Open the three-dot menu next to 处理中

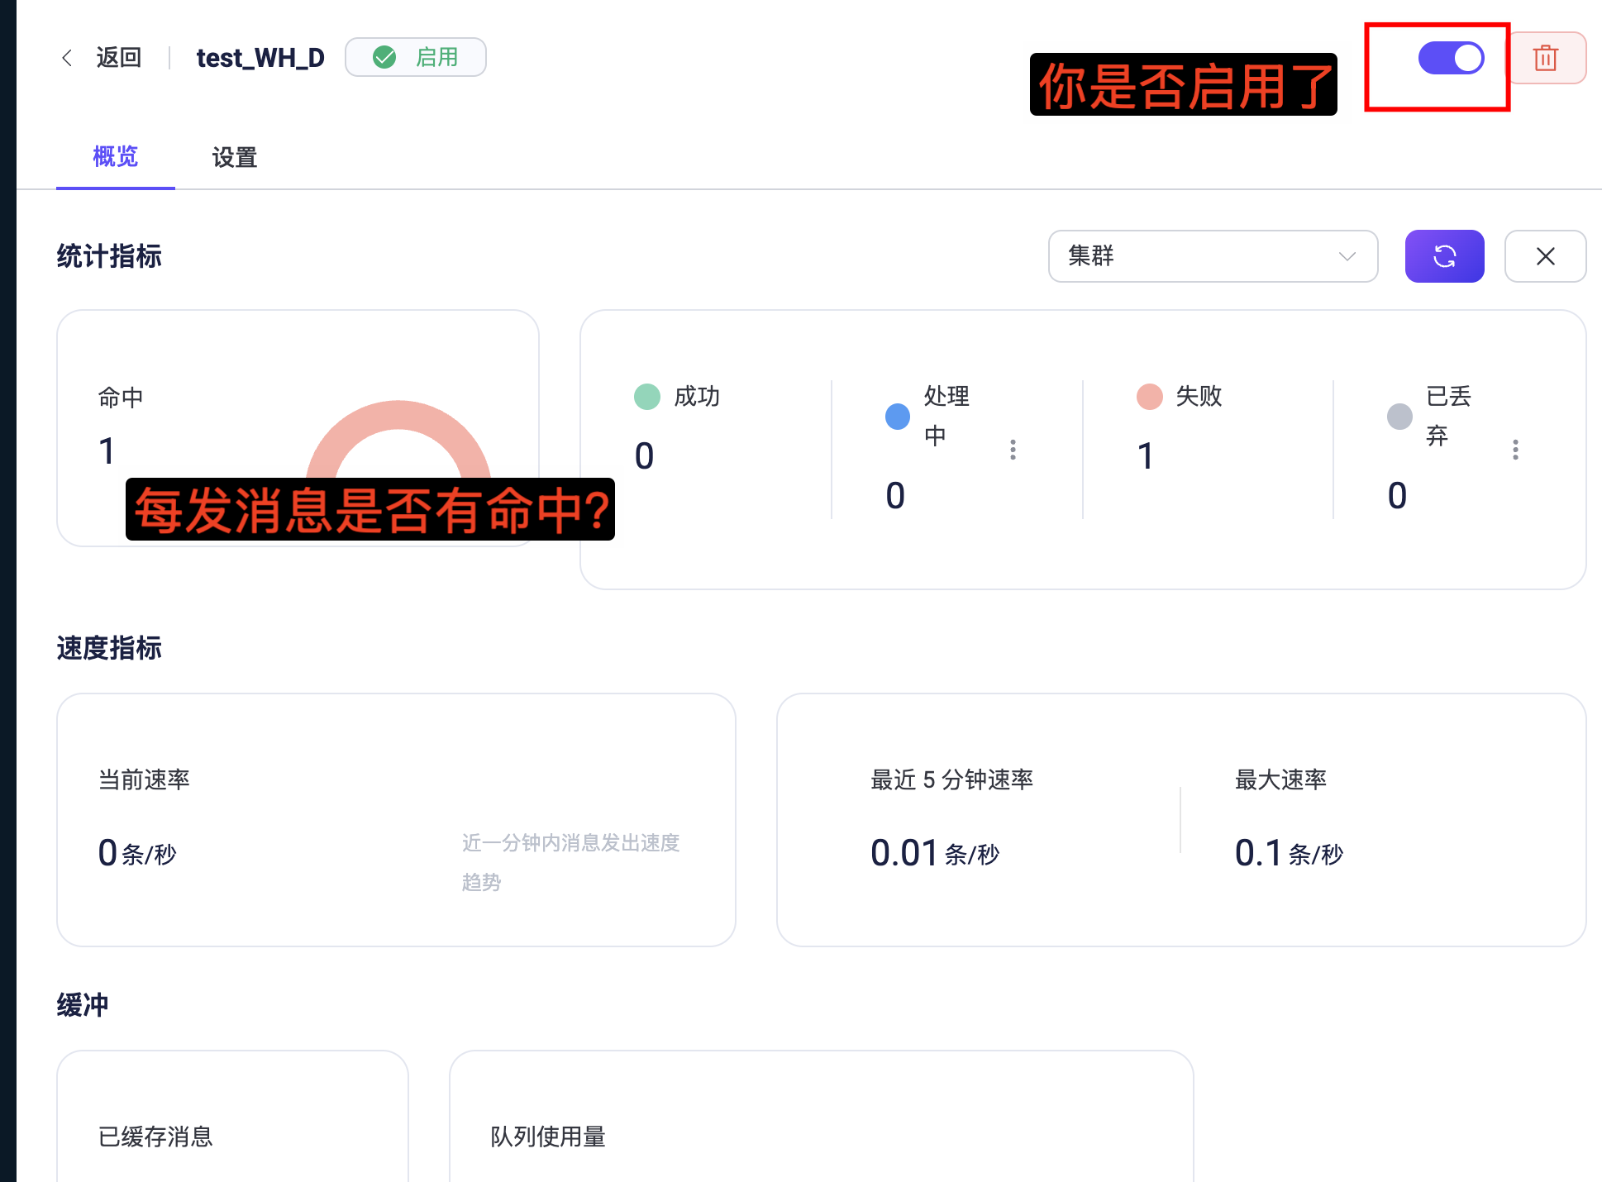pos(1013,450)
